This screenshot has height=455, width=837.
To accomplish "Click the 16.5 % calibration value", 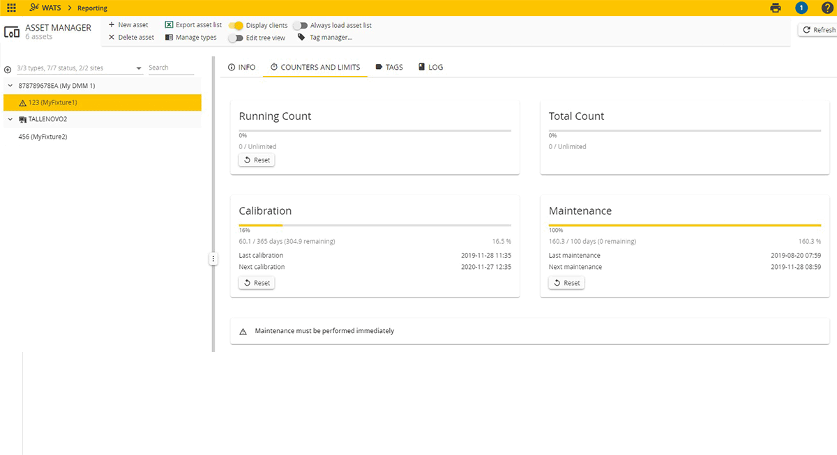I will click(502, 242).
